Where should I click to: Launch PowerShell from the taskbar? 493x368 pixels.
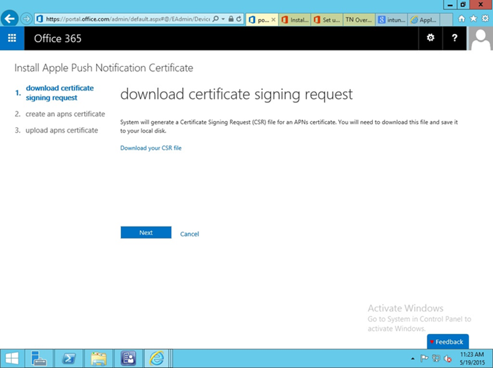coord(68,359)
